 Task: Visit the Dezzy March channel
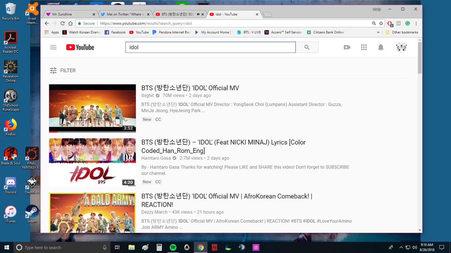[154, 212]
